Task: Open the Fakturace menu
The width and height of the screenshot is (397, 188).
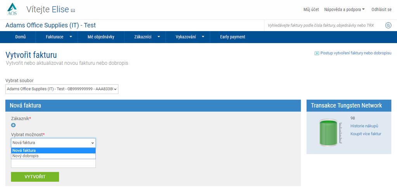Action: coord(54,37)
